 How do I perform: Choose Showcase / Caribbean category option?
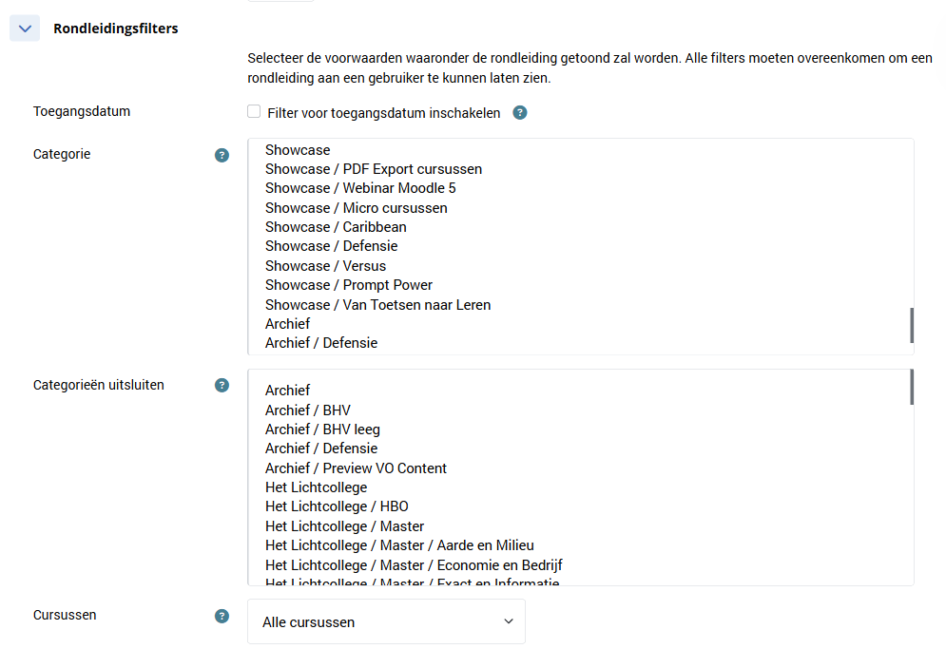pyautogui.click(x=336, y=227)
